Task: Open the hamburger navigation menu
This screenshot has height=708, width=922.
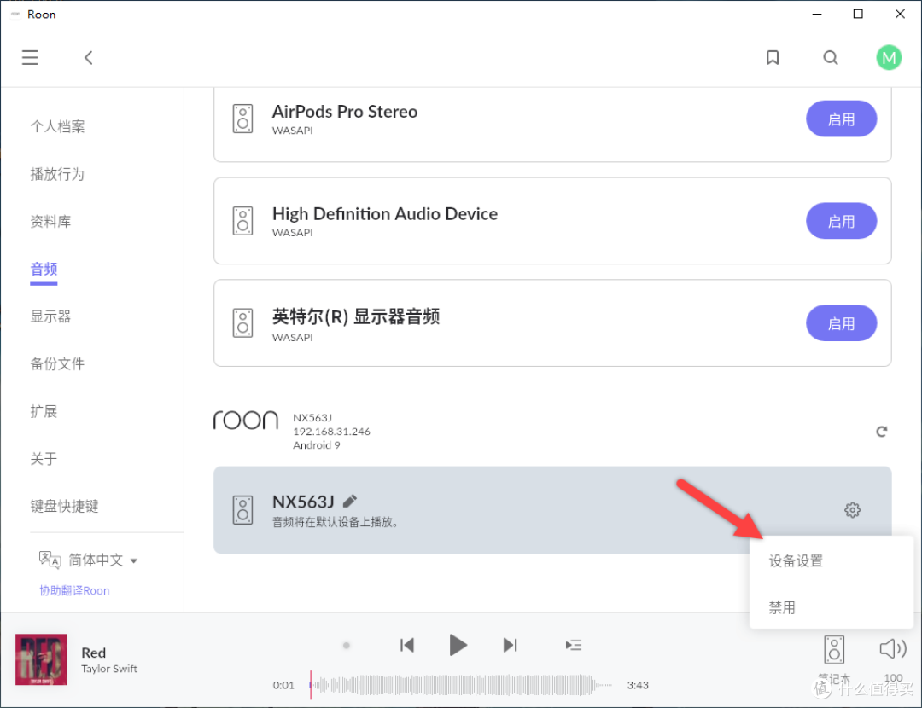Action: pyautogui.click(x=30, y=58)
